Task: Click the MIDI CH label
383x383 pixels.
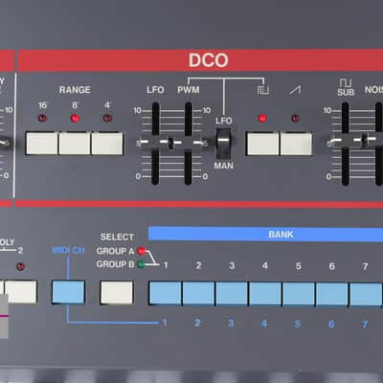Action: pyautogui.click(x=68, y=250)
